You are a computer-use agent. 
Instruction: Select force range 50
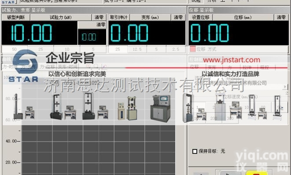point(15,49)
